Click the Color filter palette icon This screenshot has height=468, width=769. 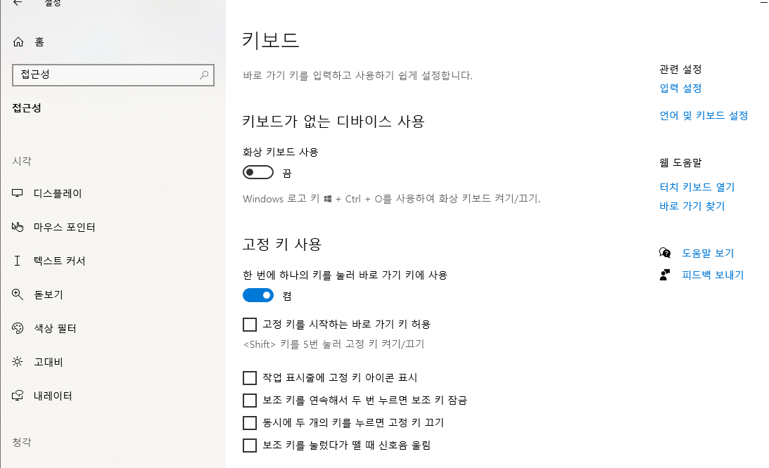18,328
